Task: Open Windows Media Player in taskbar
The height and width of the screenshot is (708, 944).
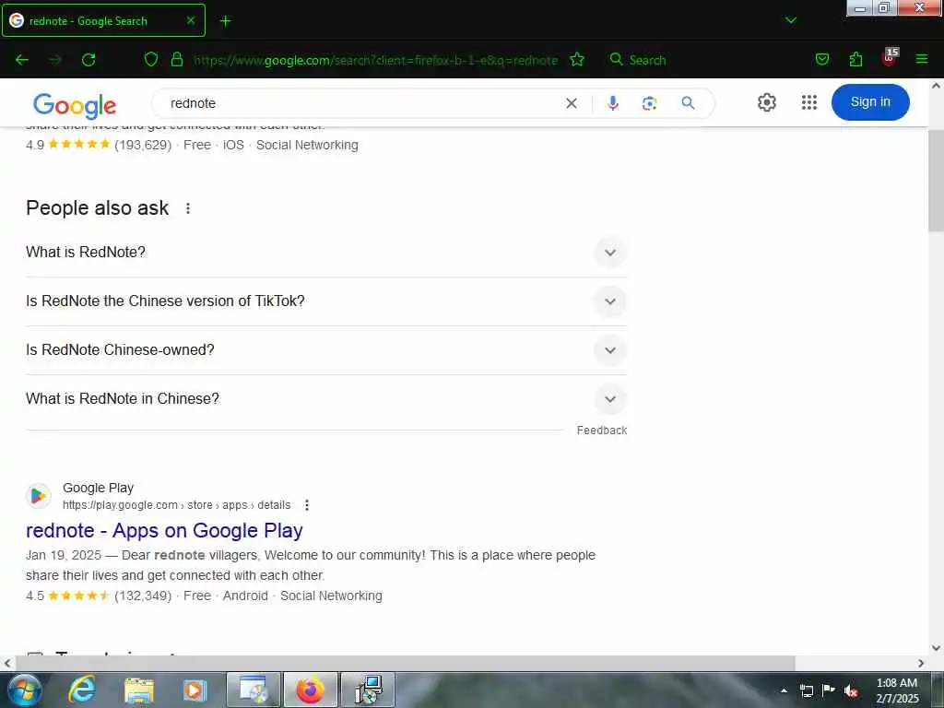Action: 194,690
